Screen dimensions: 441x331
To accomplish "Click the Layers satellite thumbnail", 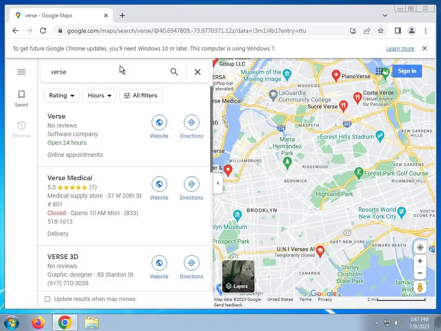I will point(238,276).
